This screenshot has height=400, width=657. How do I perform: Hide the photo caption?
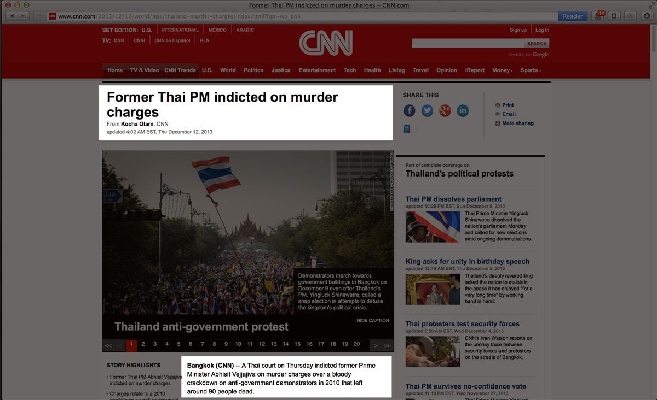(x=373, y=321)
